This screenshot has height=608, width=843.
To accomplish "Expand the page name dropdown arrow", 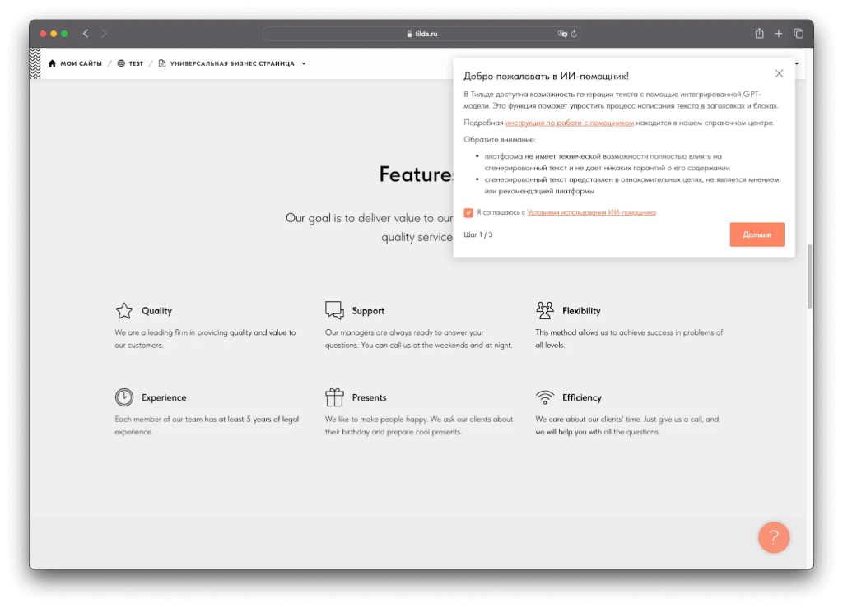I will [304, 63].
